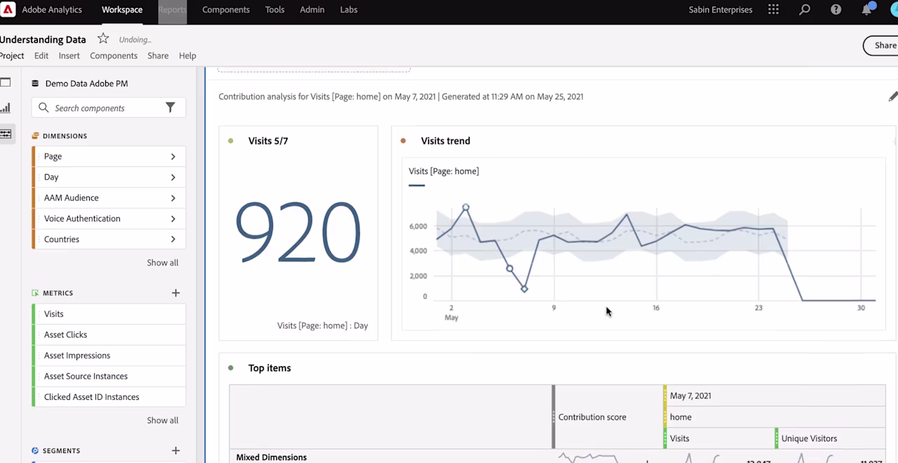The width and height of the screenshot is (898, 463).
Task: Open the Panels icon in left rail
Action: coord(6,83)
